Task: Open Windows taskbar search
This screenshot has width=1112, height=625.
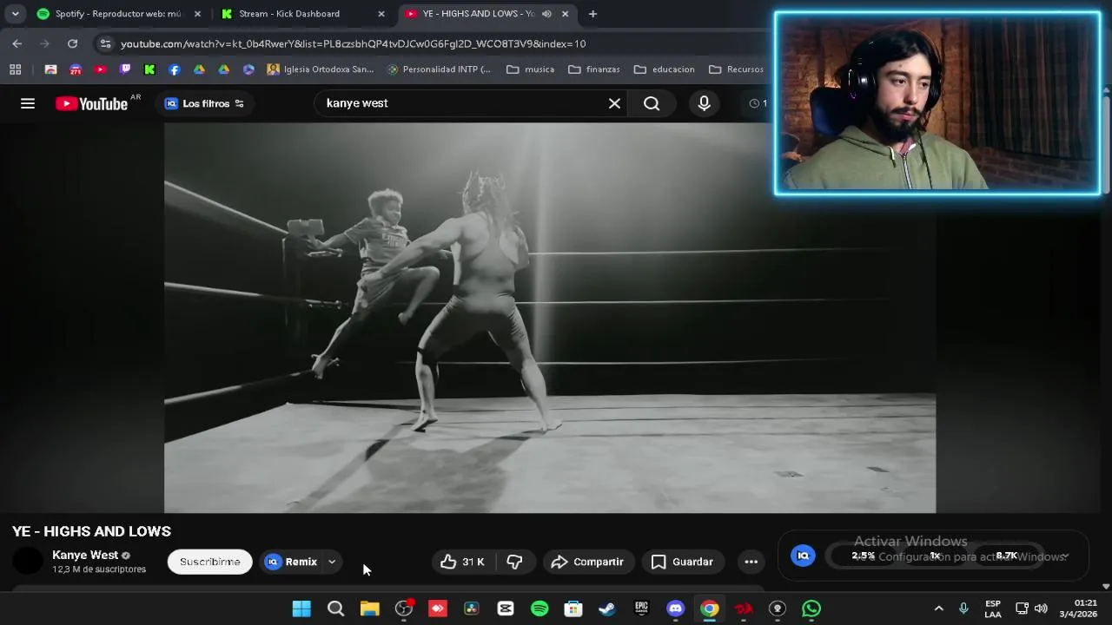Action: click(x=335, y=609)
